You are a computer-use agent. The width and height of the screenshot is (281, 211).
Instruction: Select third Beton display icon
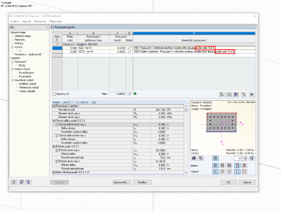pos(229,165)
